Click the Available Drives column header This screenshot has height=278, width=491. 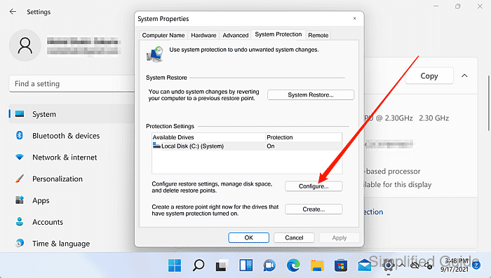pyautogui.click(x=208, y=137)
